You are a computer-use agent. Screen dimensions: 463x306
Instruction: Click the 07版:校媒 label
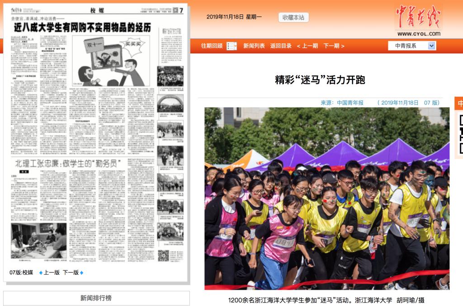[x=21, y=273]
